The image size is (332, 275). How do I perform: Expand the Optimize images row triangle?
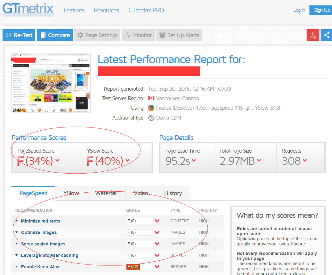point(17,232)
